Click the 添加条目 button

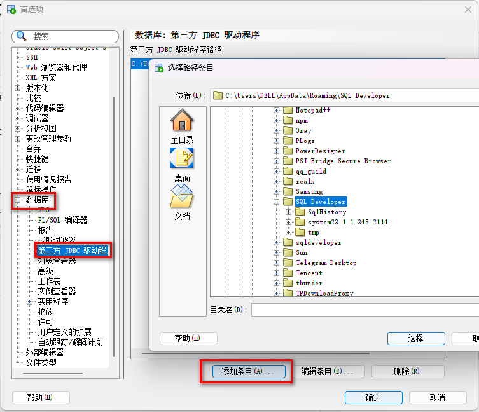(x=249, y=371)
